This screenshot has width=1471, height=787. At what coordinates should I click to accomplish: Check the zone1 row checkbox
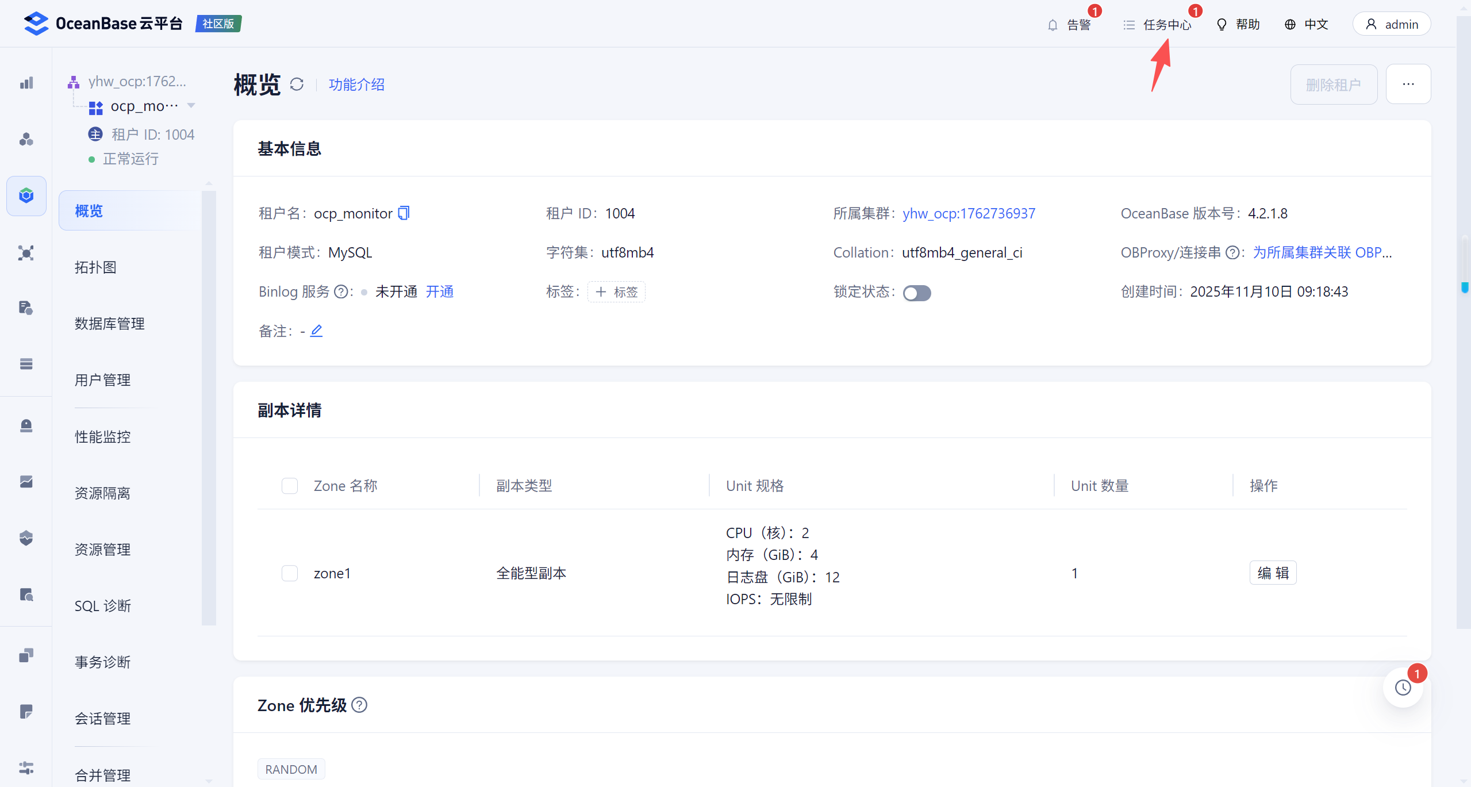click(290, 573)
